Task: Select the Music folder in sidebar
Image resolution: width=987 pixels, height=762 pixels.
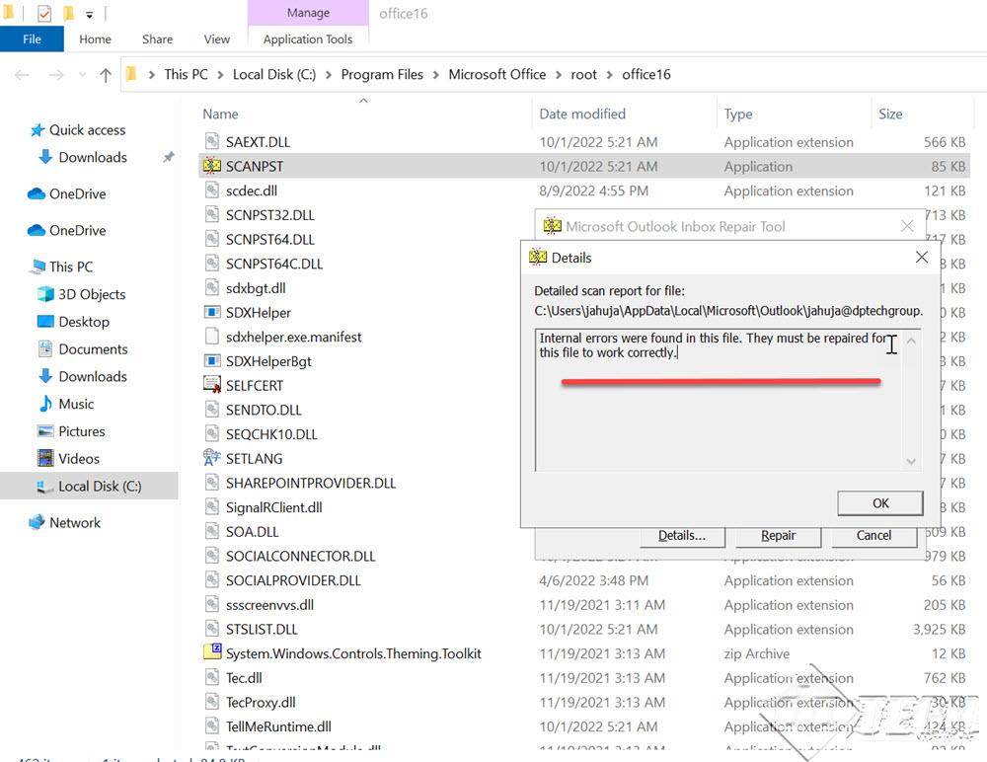Action: (x=76, y=404)
